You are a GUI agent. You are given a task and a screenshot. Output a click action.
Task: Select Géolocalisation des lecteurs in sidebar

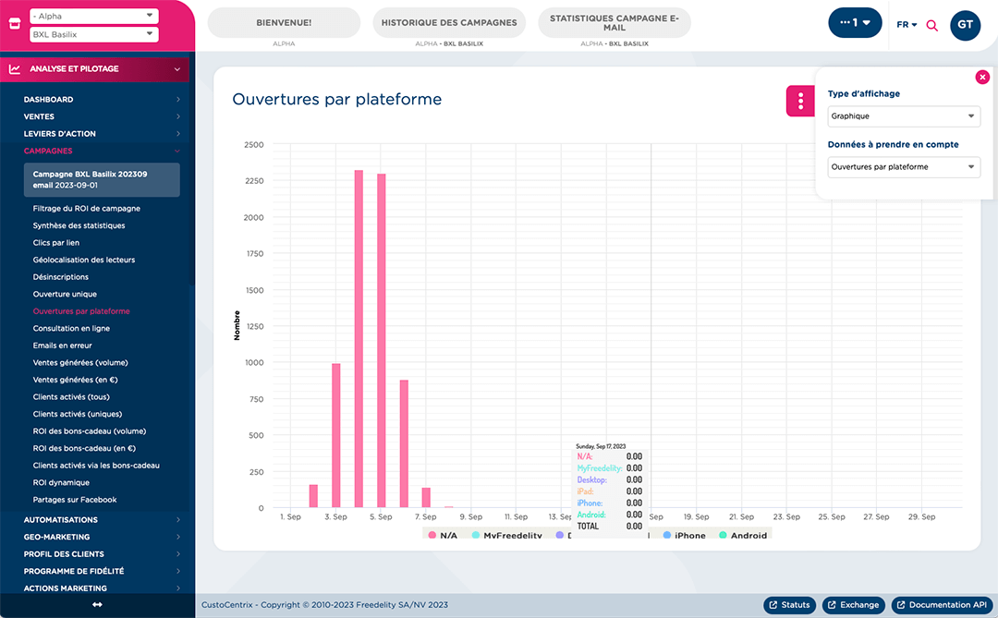[84, 260]
